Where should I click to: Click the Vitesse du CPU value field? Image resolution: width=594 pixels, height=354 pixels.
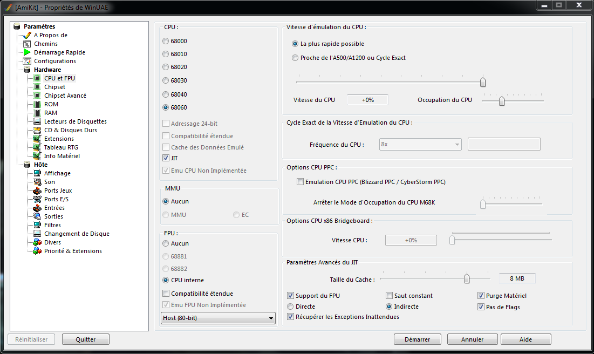pyautogui.click(x=367, y=100)
